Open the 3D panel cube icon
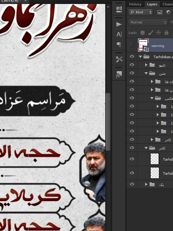The height and width of the screenshot is (231, 173). (119, 9)
